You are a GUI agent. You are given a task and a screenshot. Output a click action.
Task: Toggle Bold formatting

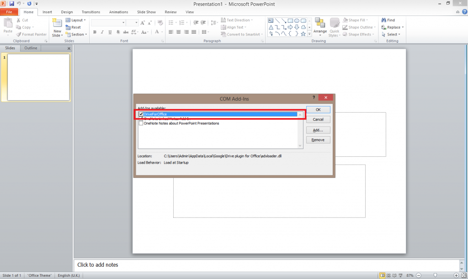tap(95, 32)
